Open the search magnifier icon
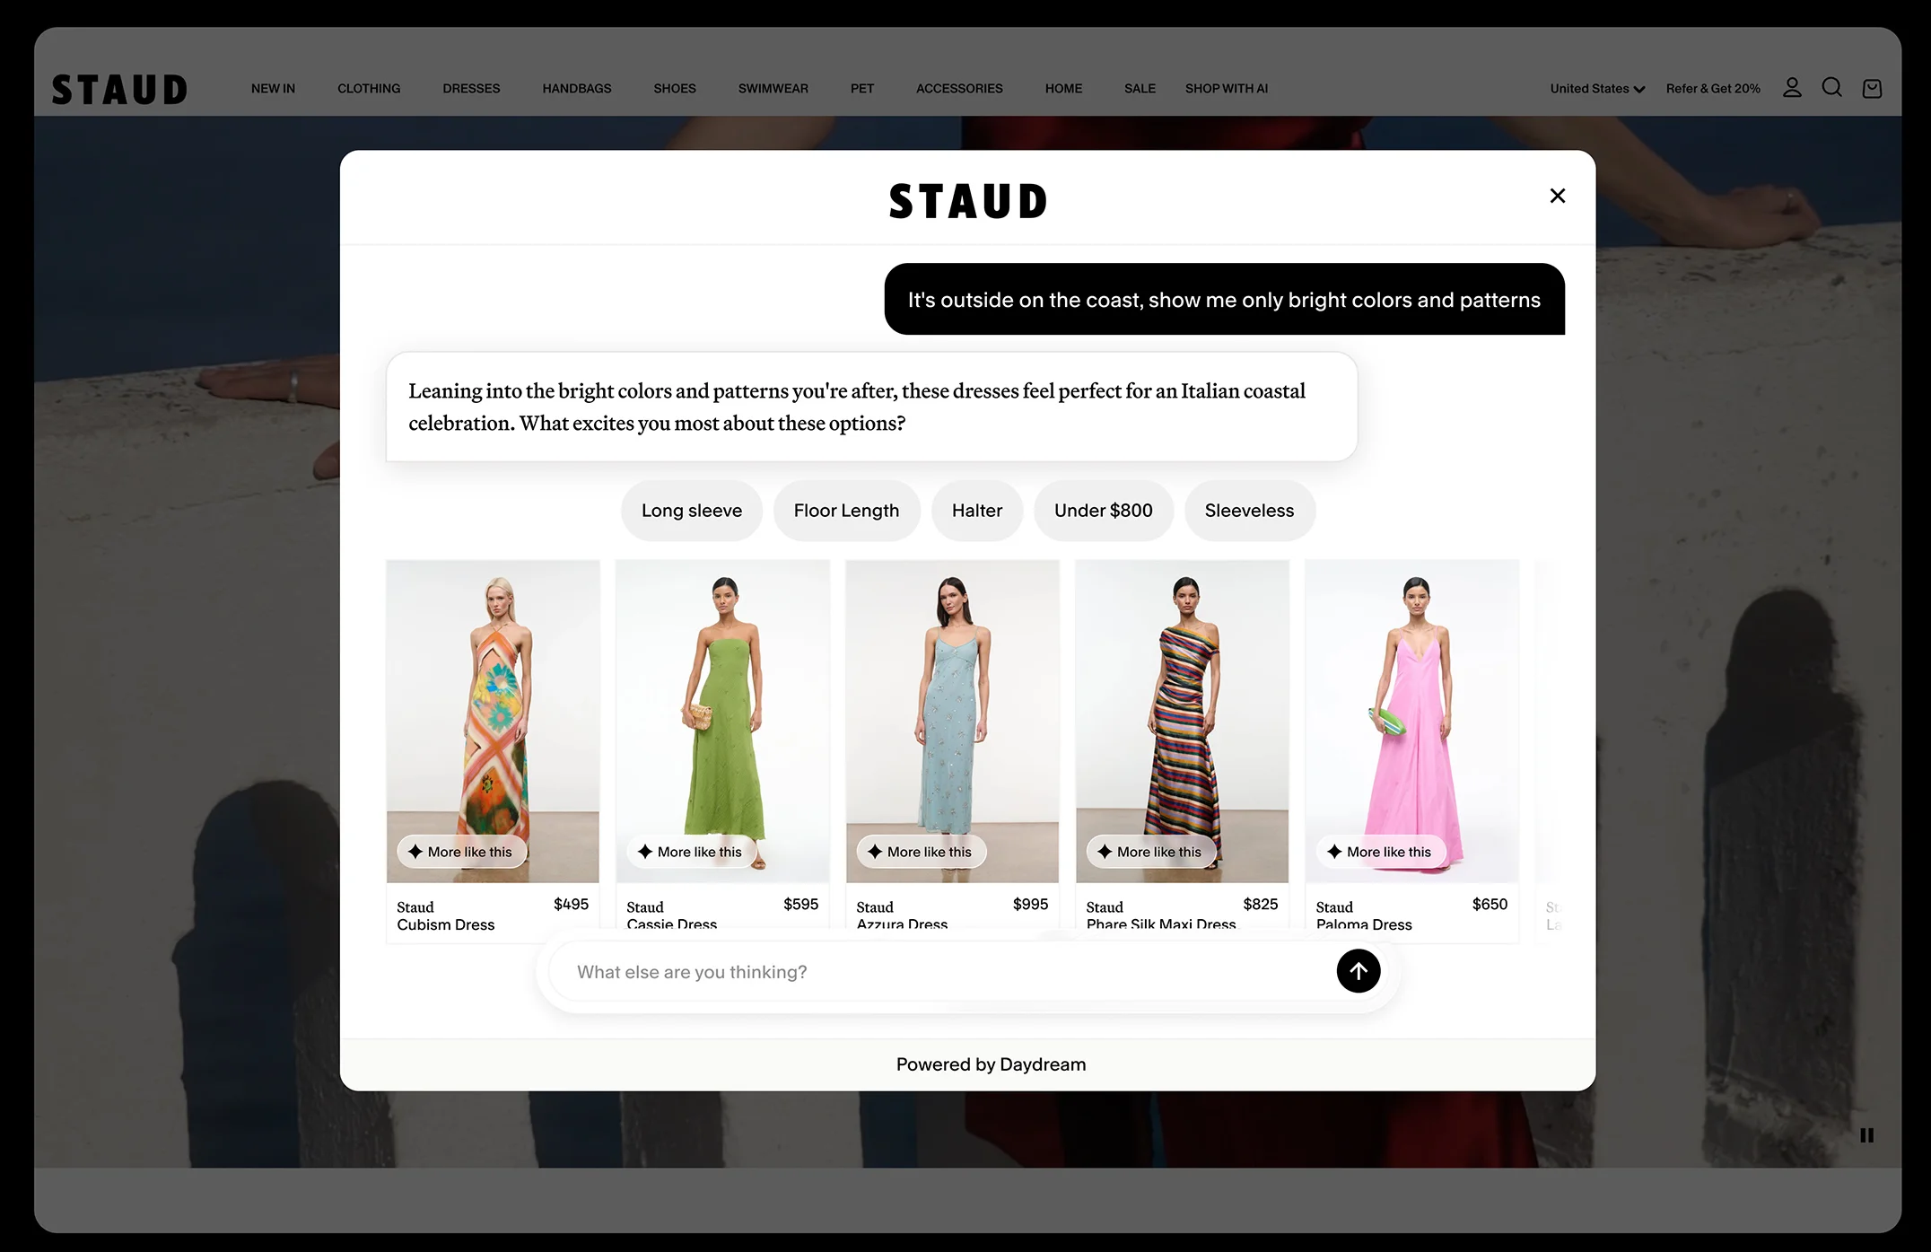 1832,88
